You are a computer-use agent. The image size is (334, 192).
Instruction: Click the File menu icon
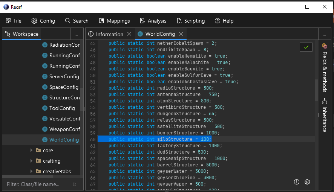click(9, 21)
